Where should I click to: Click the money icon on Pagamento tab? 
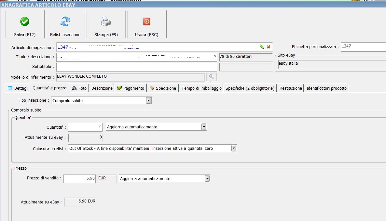pyautogui.click(x=119, y=88)
